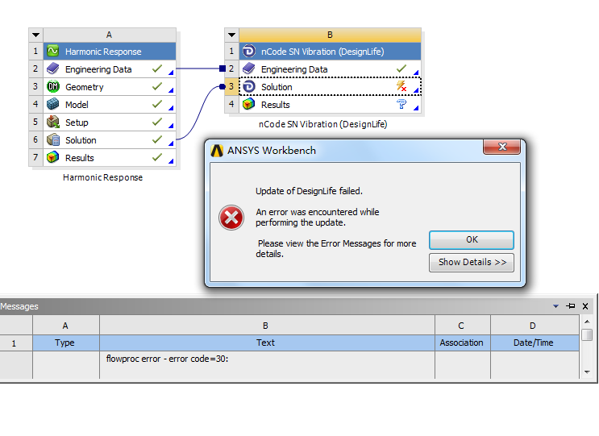The height and width of the screenshot is (436, 599).
Task: Click row number 3 of system B
Action: click(x=231, y=87)
